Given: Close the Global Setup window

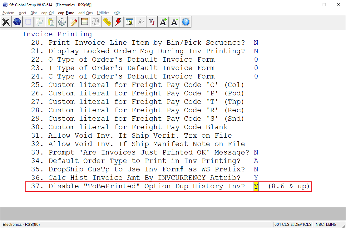Looking at the screenshot, I should (338, 5).
